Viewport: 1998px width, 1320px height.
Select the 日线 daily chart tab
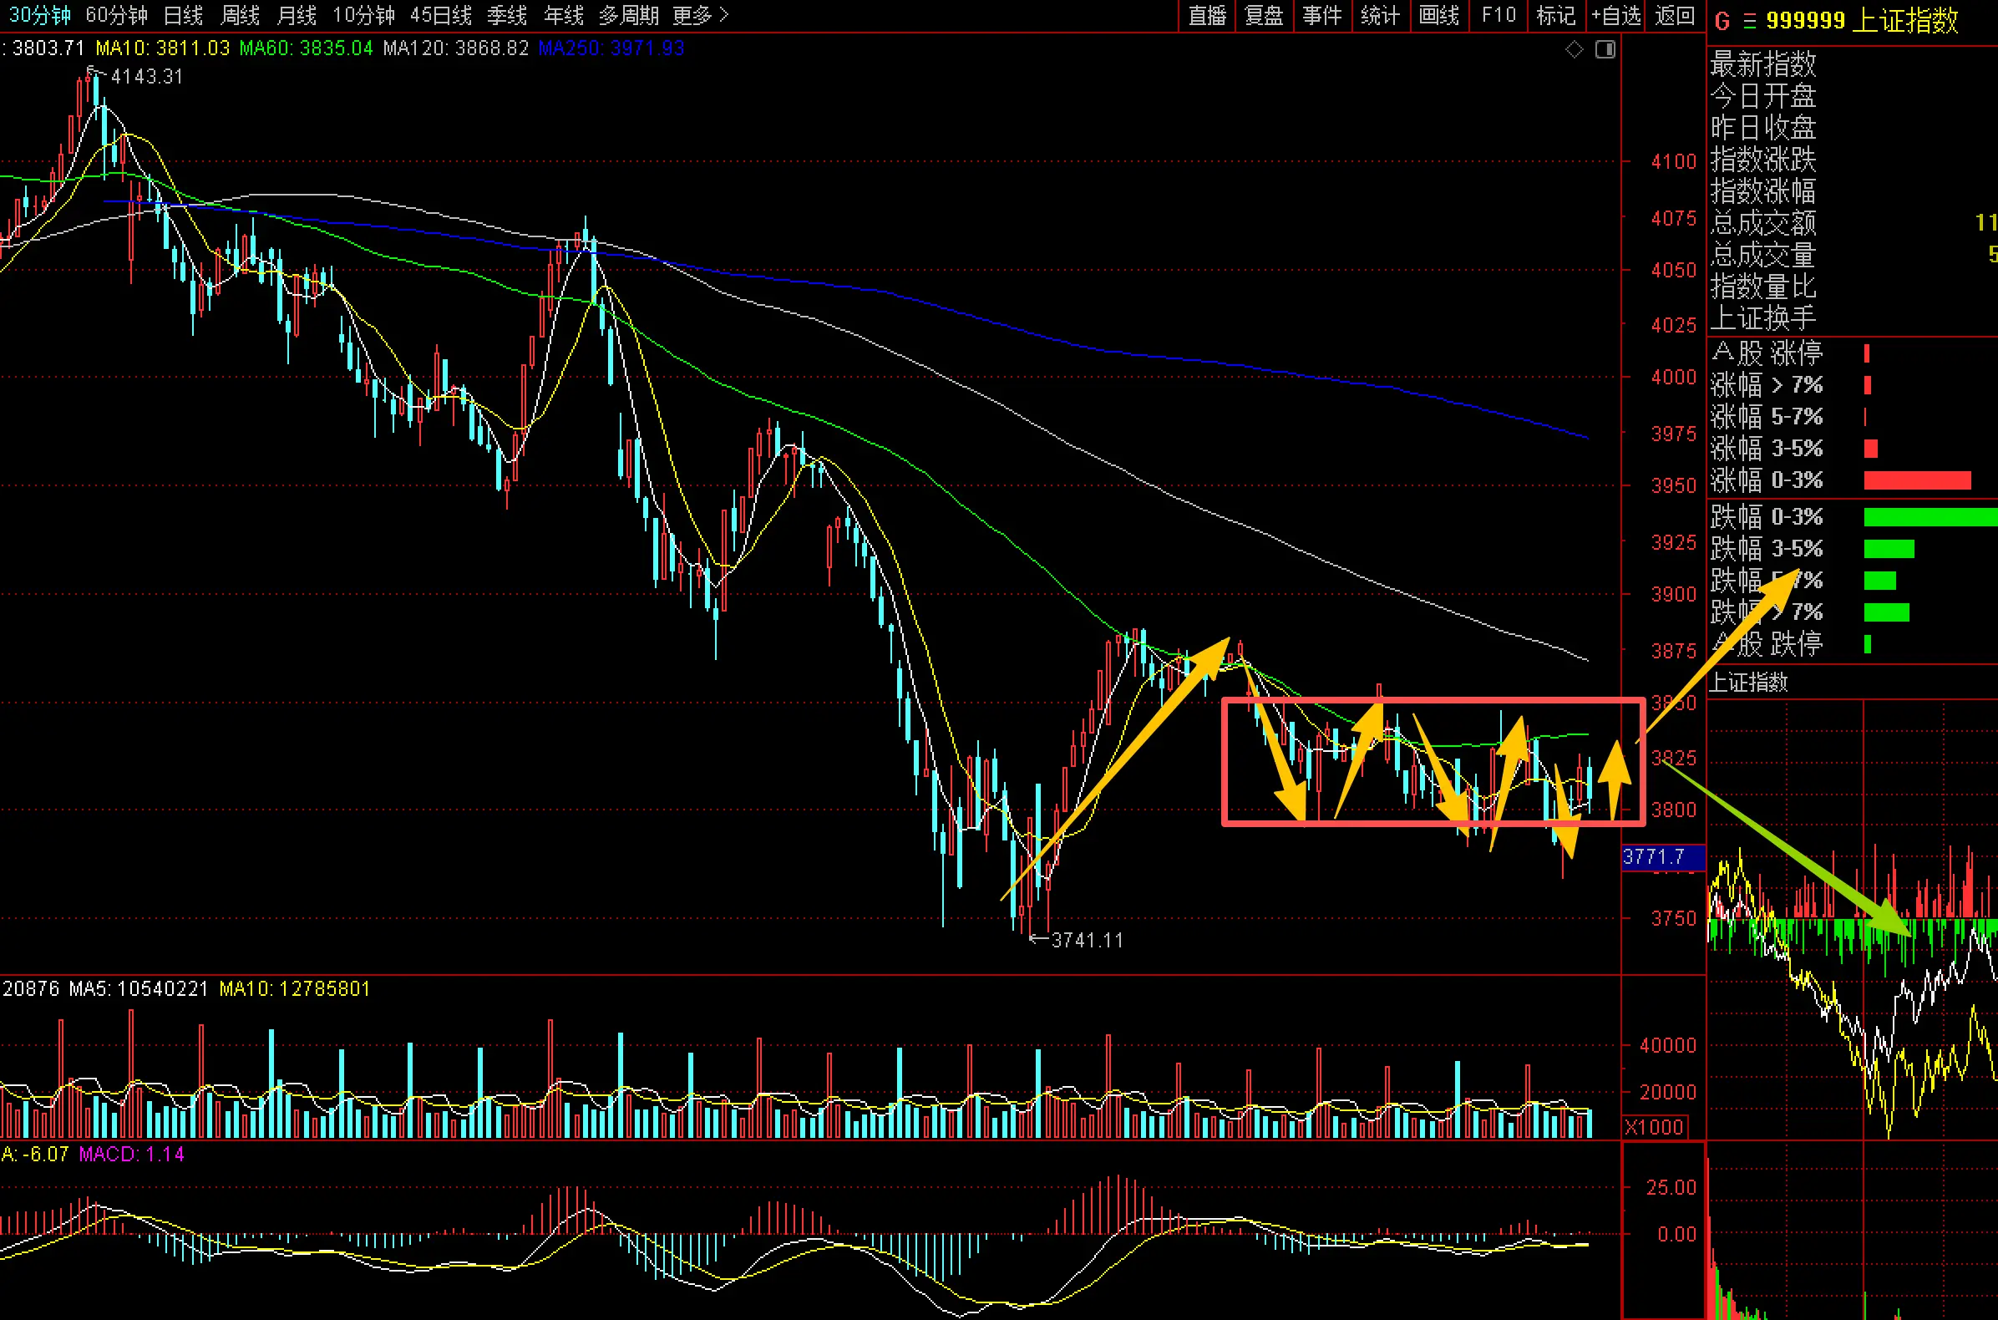tap(184, 15)
